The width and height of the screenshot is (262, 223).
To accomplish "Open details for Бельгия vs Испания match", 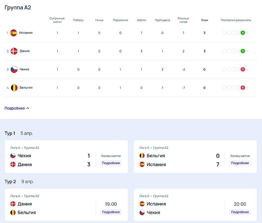I will (x=240, y=163).
